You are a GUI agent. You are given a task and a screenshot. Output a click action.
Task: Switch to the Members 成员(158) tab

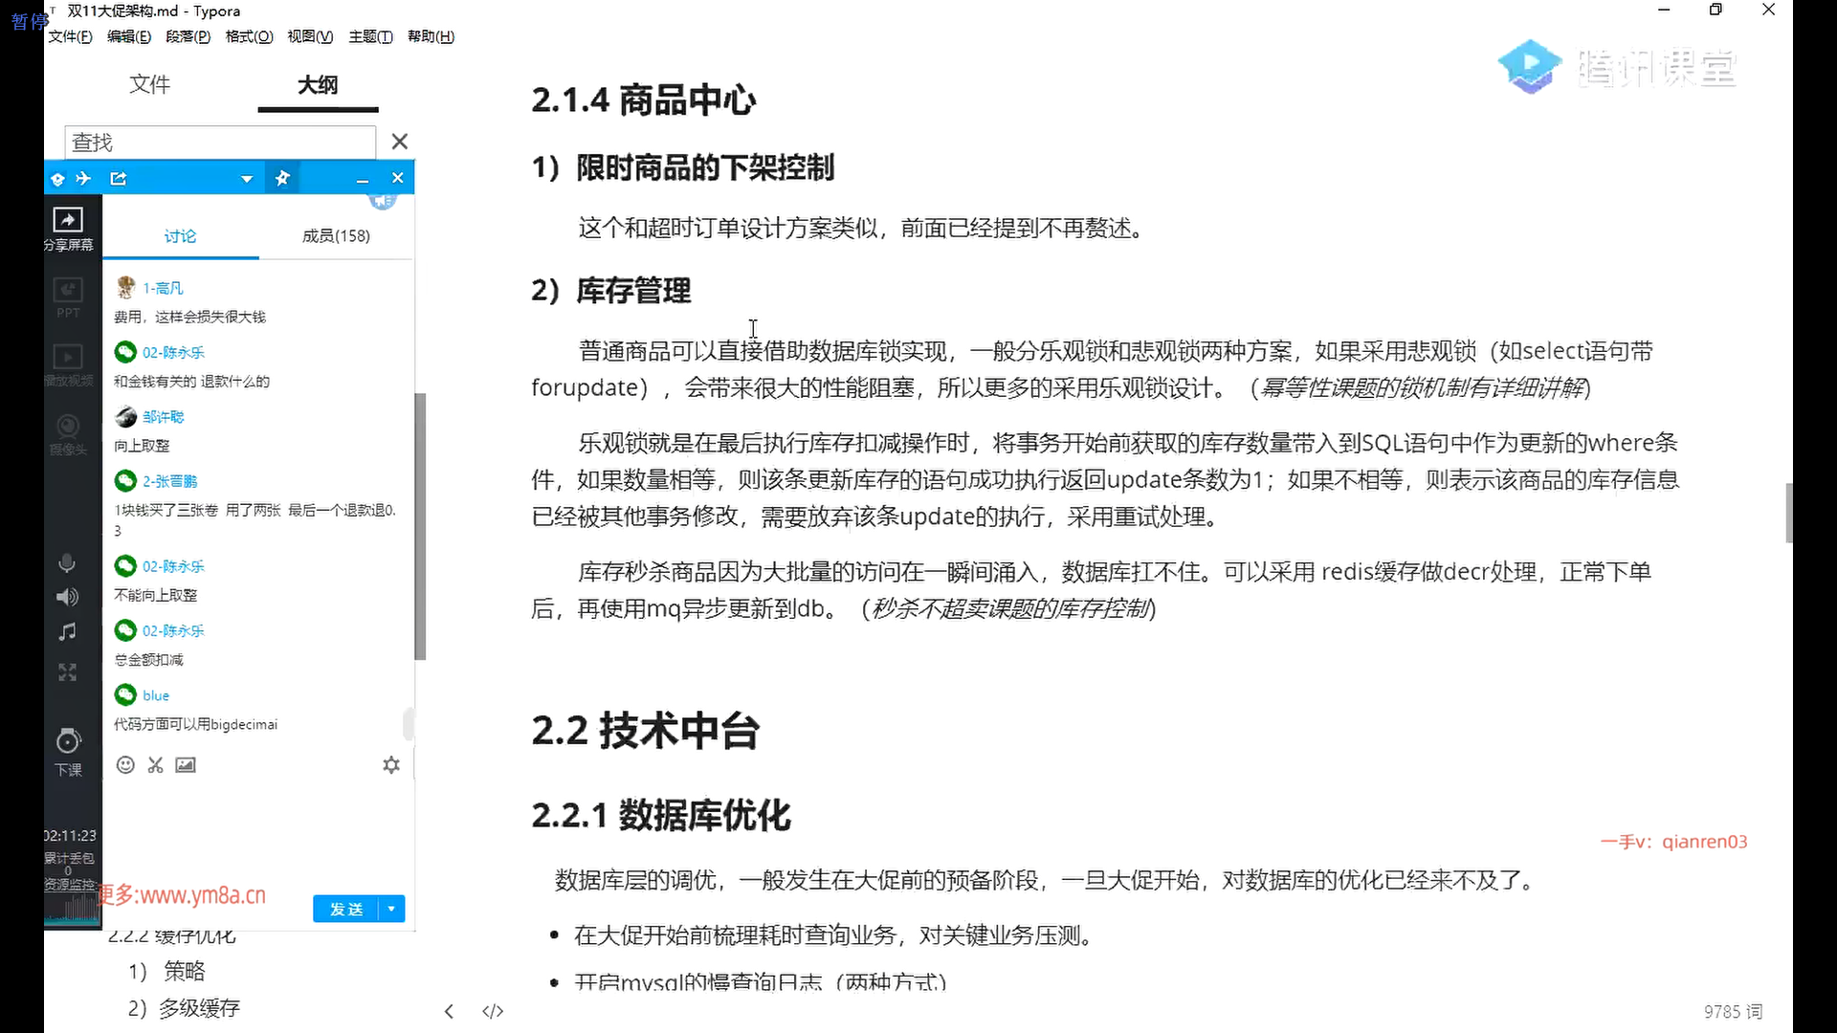click(336, 236)
